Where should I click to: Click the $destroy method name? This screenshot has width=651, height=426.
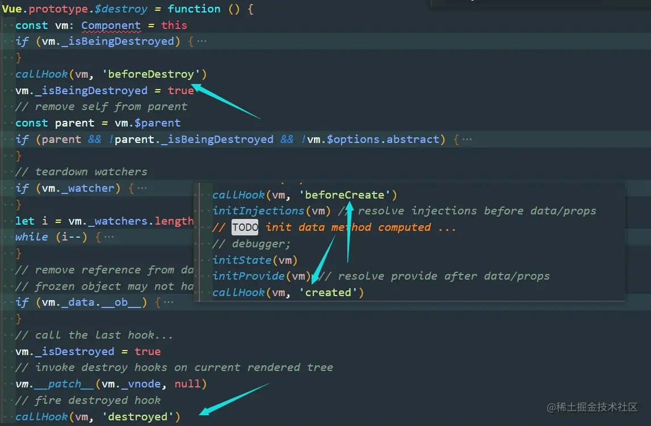121,9
